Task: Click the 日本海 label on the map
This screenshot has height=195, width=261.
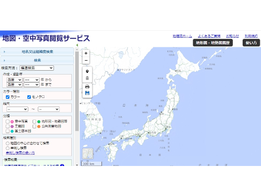Action: pyautogui.click(x=135, y=105)
